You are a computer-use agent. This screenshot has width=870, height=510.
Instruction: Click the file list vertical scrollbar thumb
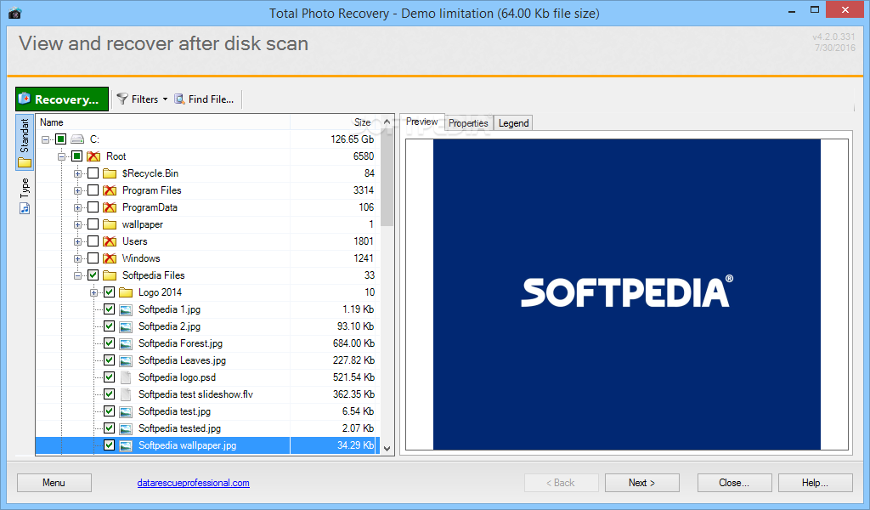tap(387, 178)
